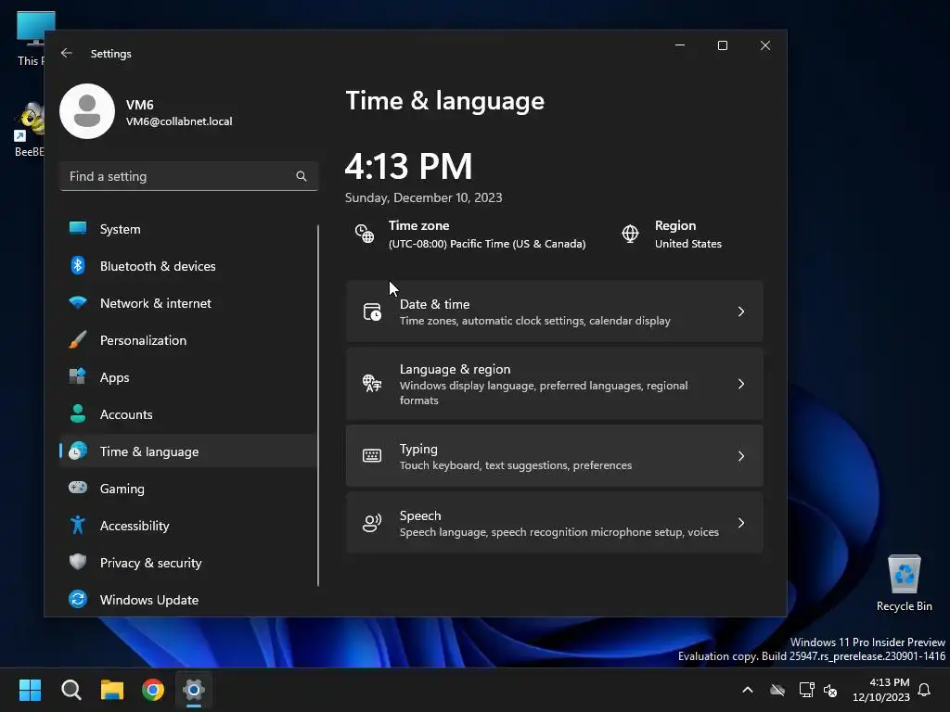
Task: Click taskbar clock showing 4:13 PM
Action: [881, 690]
